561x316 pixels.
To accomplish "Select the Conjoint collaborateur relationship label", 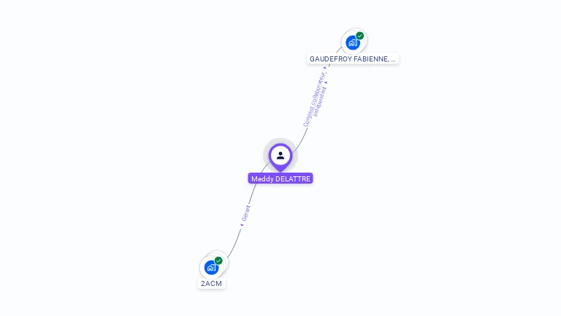I will [314, 99].
